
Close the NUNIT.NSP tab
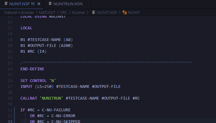click(39, 4)
